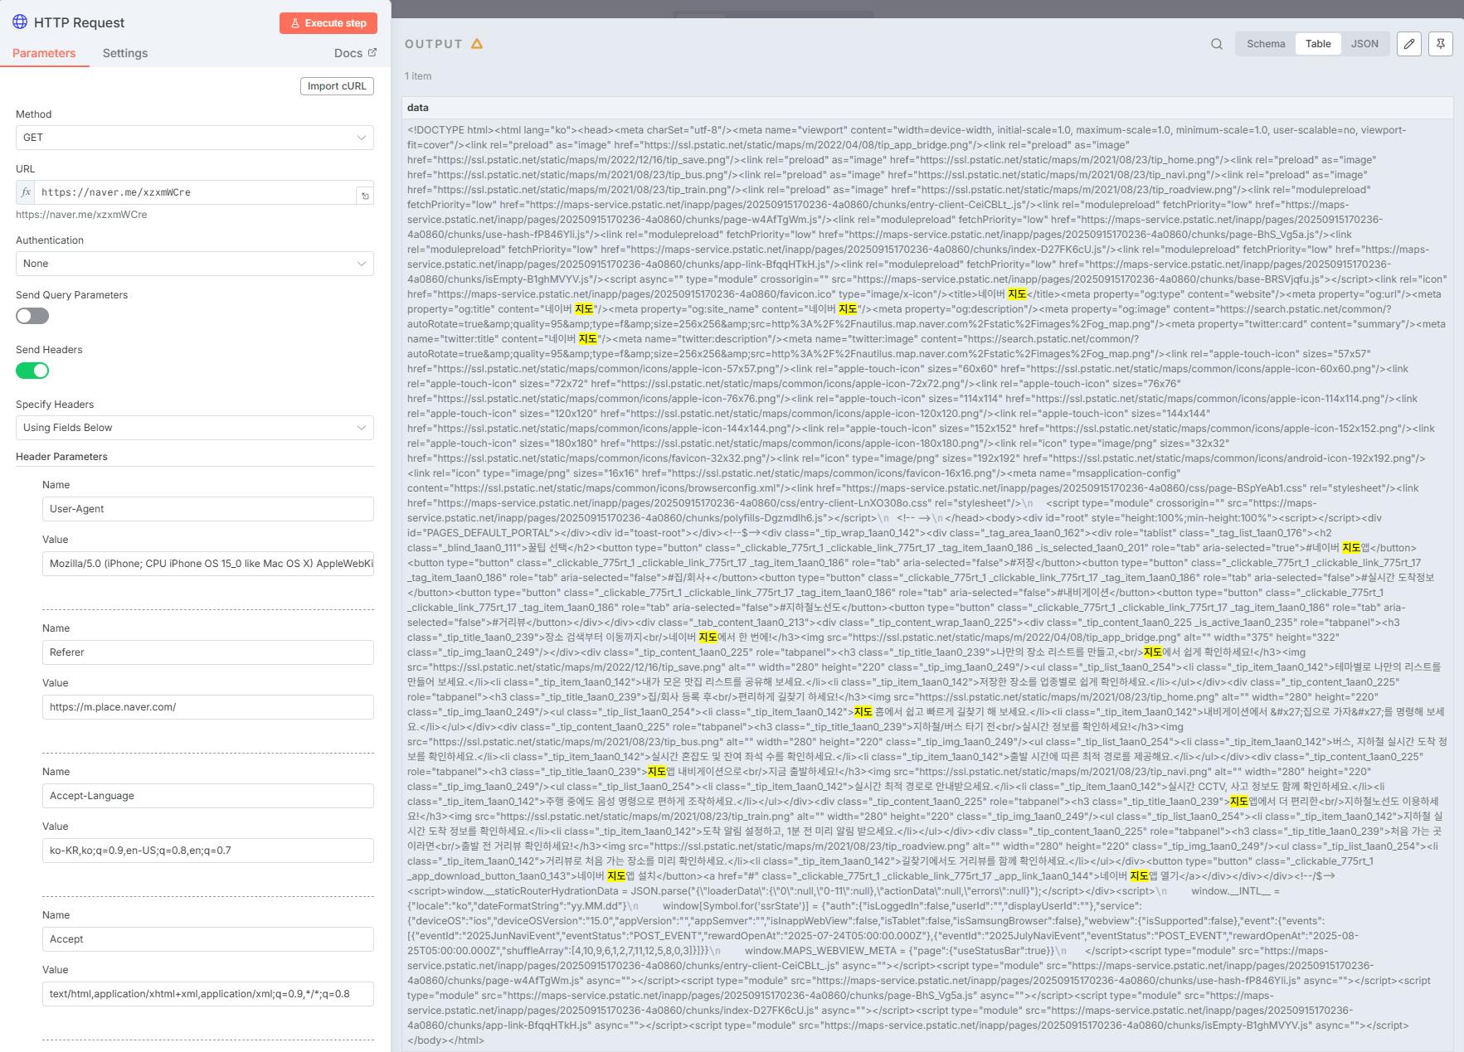Pin the output data with the pin icon
This screenshot has width=1464, height=1052.
click(1441, 44)
